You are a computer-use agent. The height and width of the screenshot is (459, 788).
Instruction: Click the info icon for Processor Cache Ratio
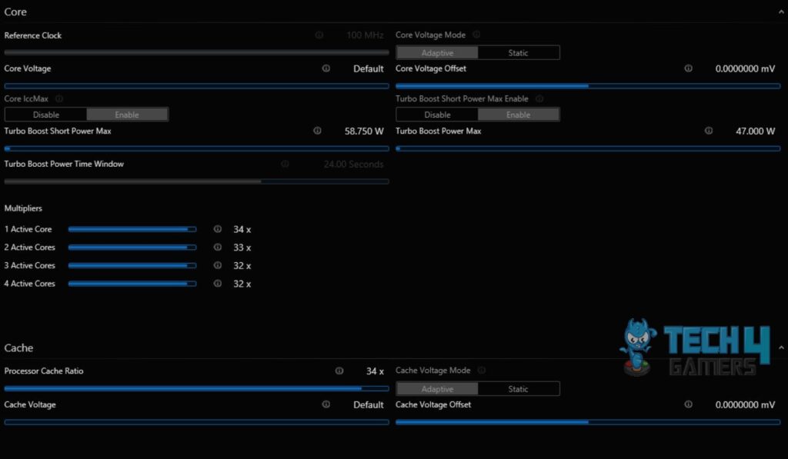coord(339,371)
